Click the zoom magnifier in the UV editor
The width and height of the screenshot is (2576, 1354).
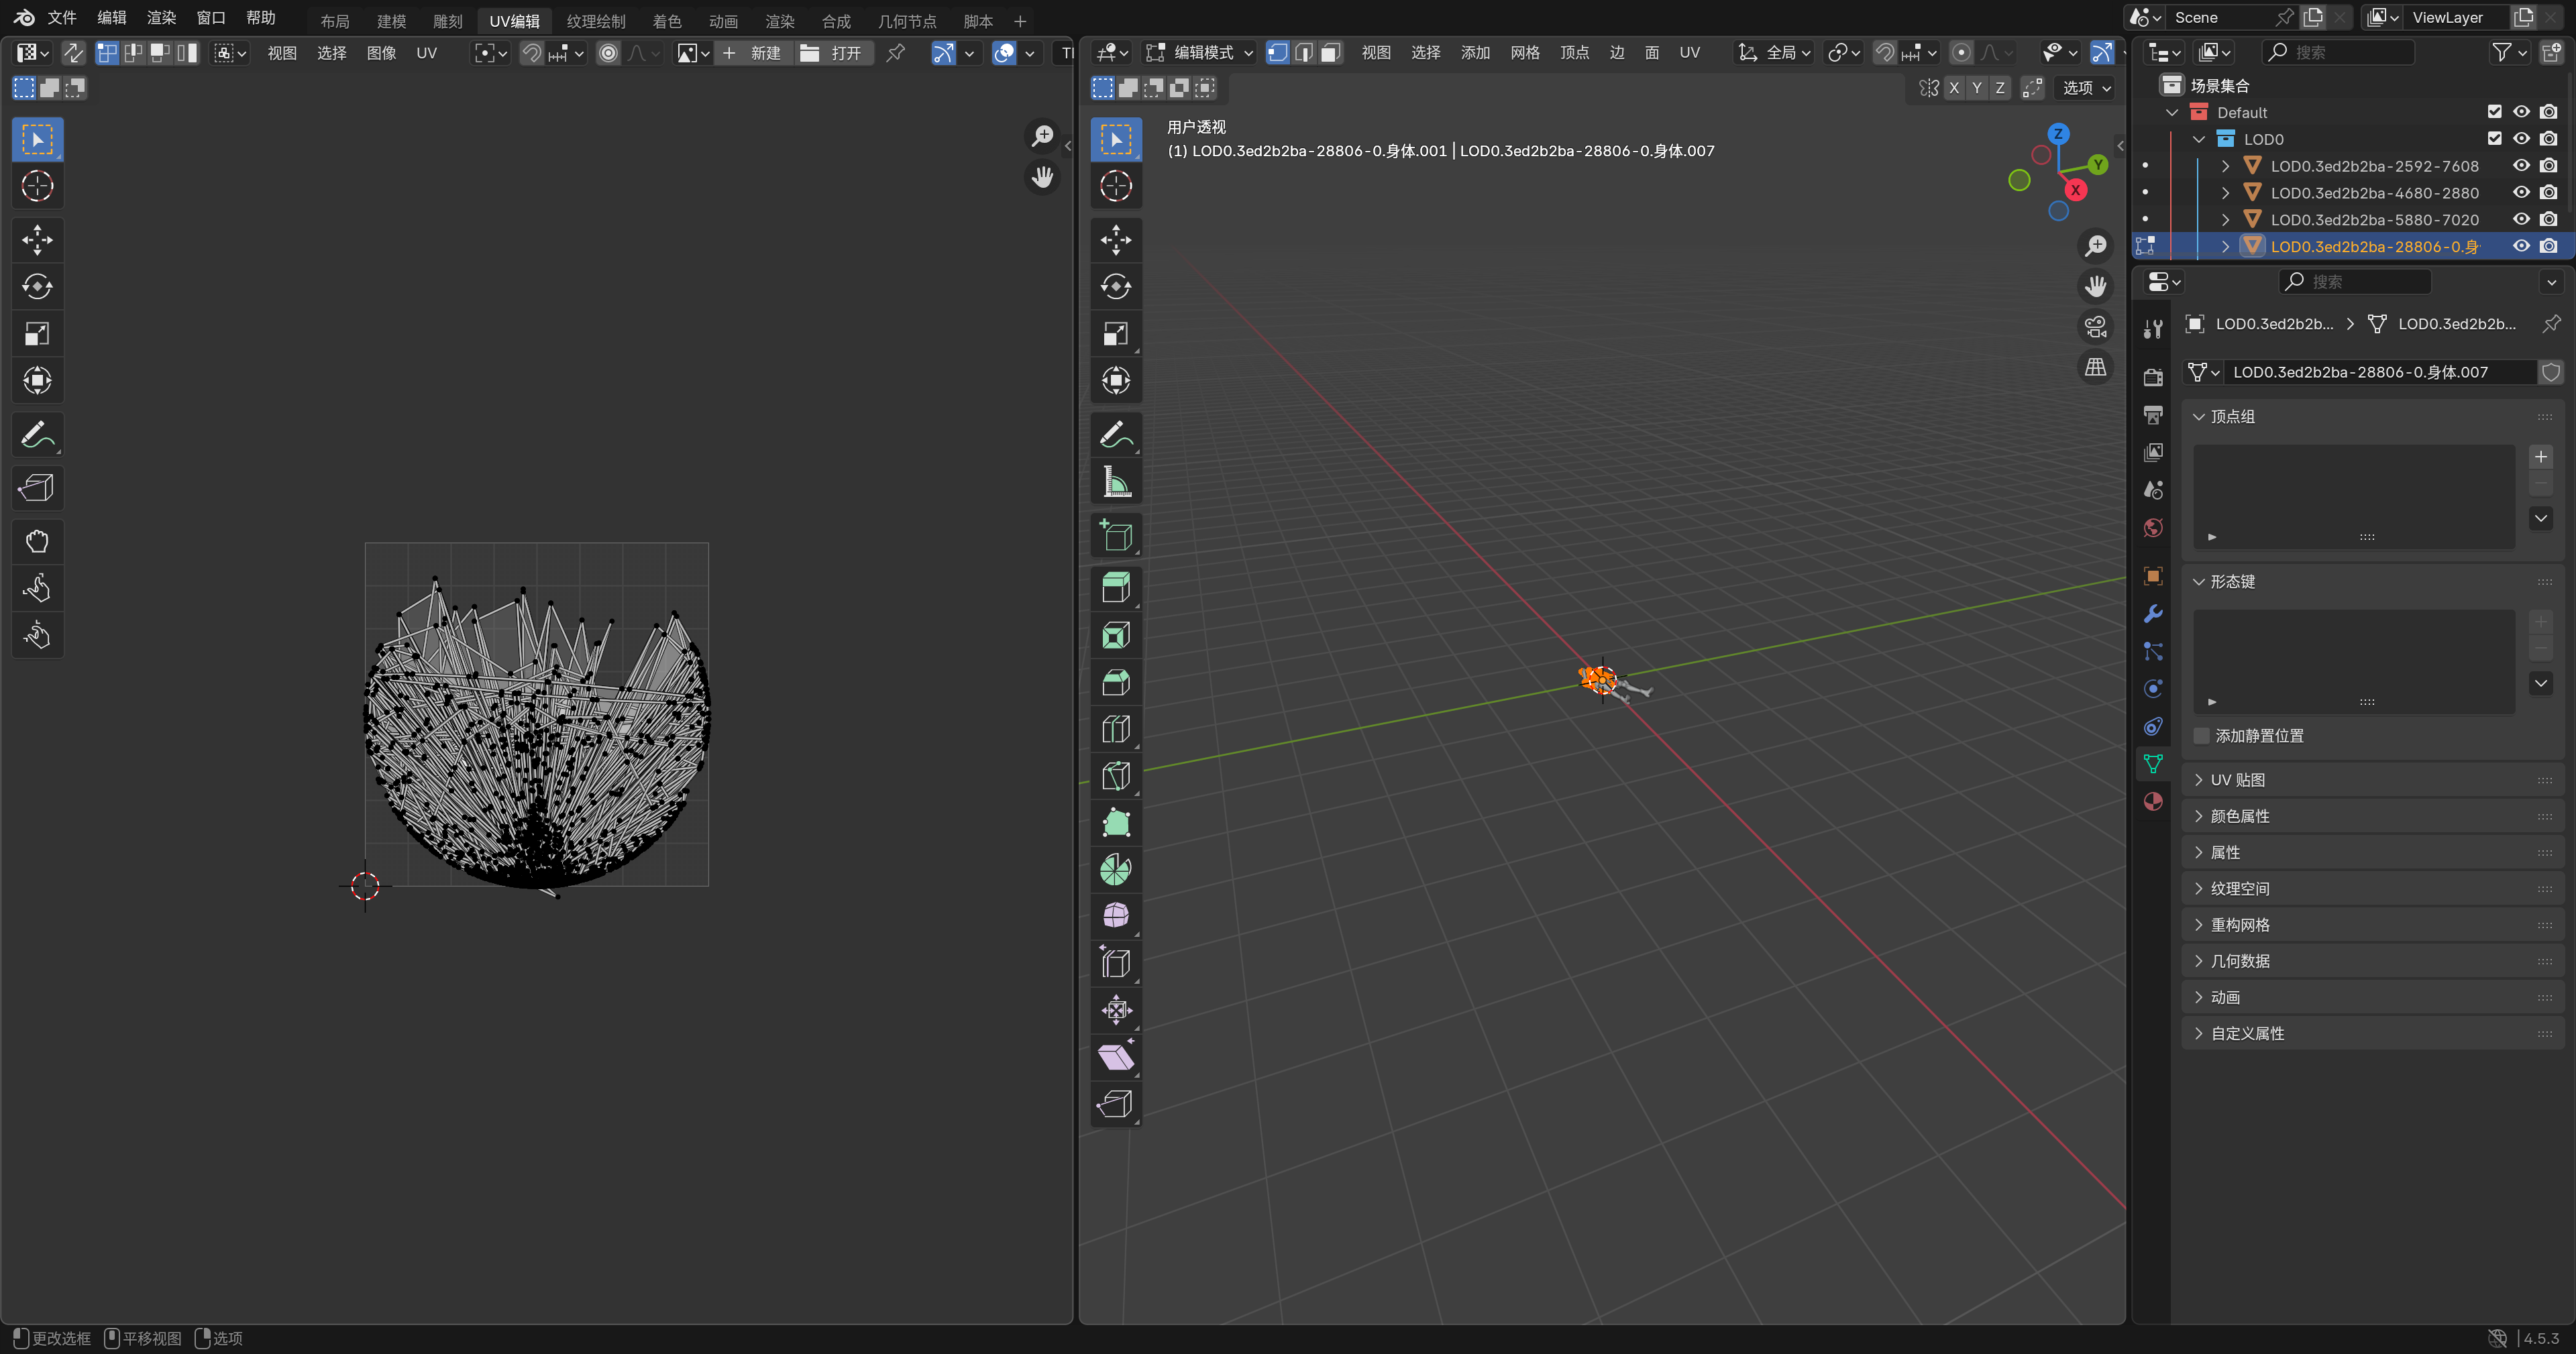coord(1042,135)
